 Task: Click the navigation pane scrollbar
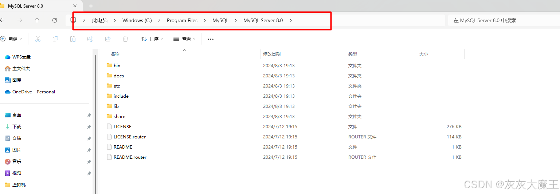coord(95,124)
